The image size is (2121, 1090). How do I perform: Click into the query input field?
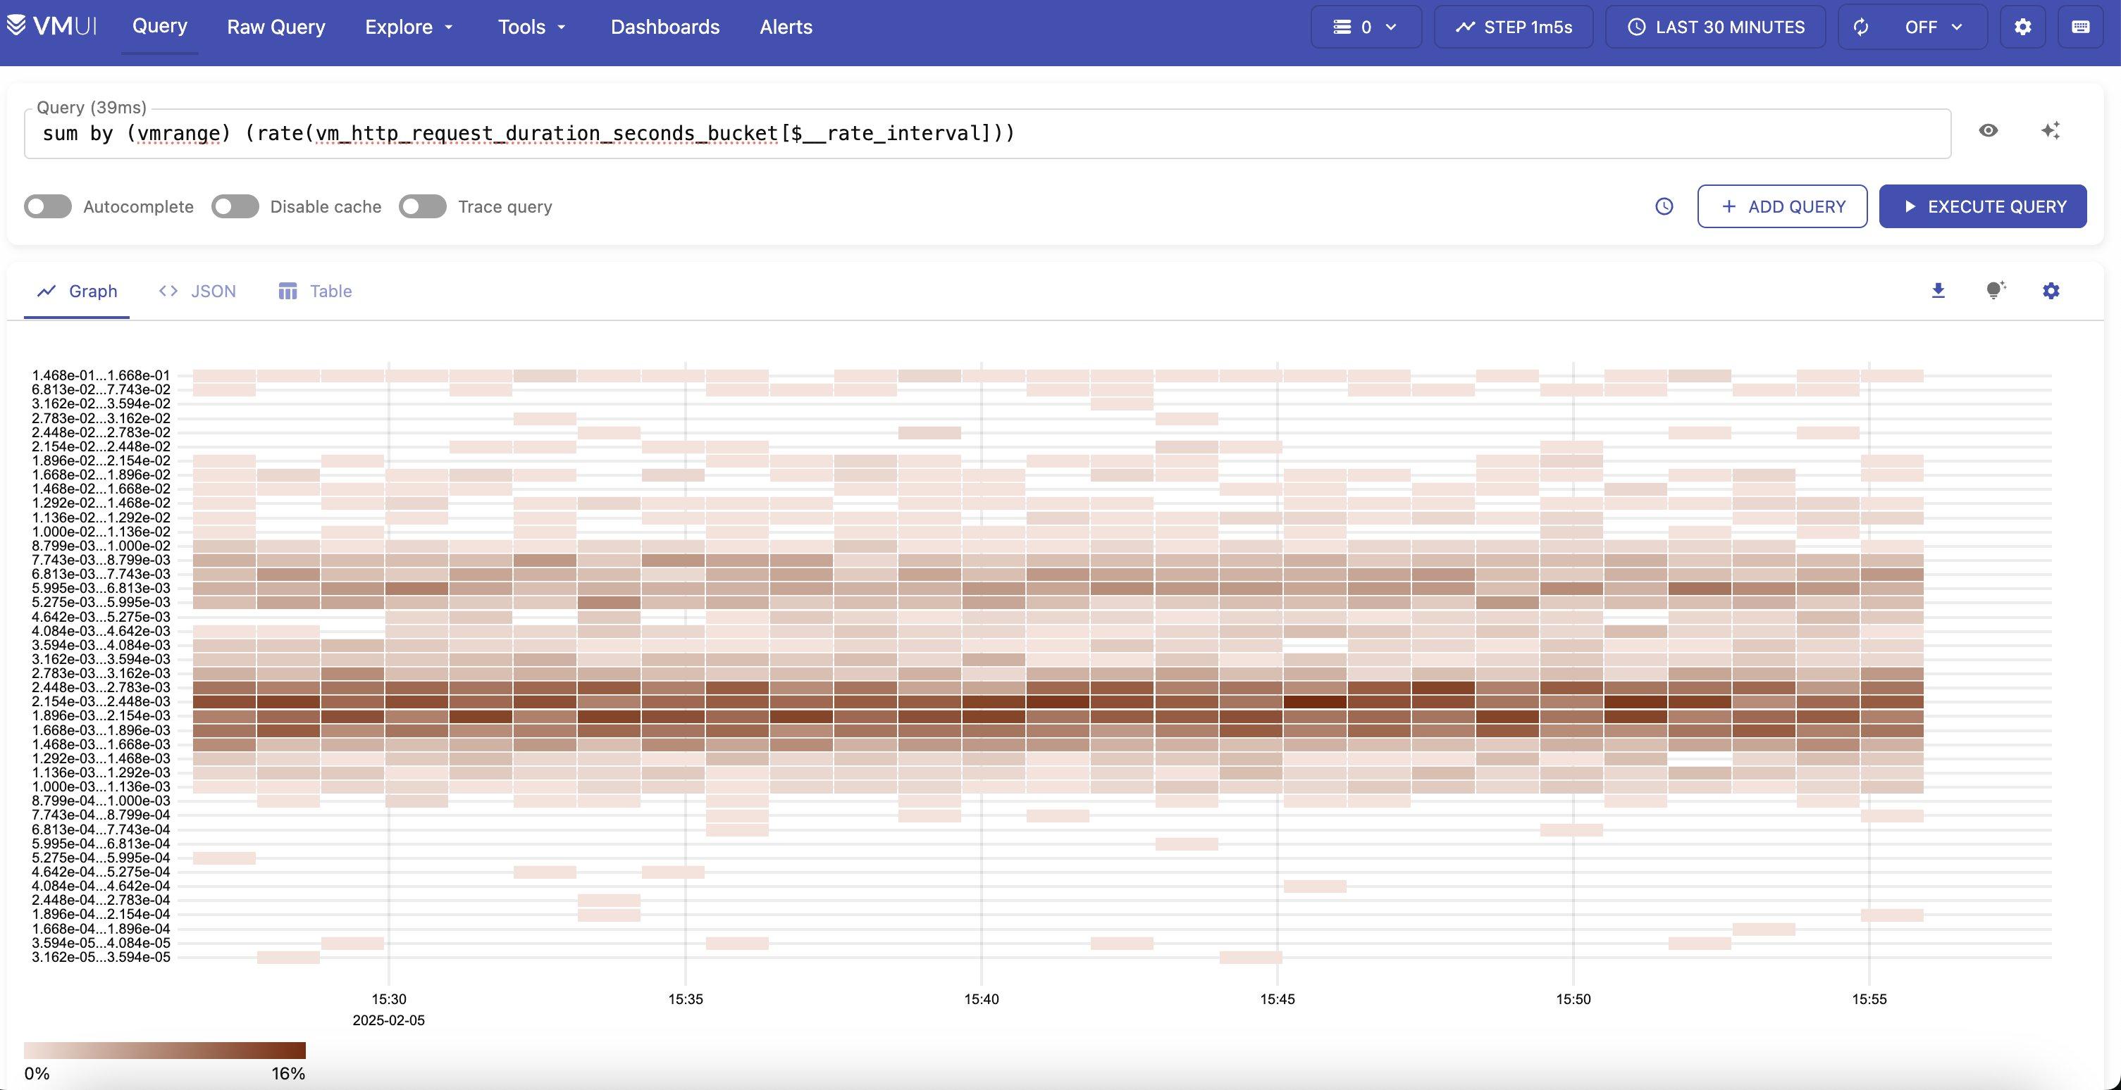987,133
